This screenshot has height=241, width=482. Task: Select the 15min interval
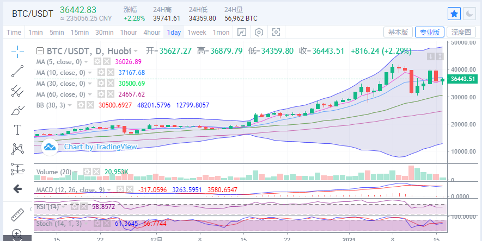80,32
